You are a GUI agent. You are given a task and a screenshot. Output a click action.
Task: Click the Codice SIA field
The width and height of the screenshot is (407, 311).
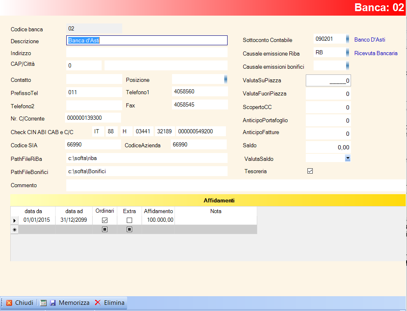click(x=93, y=144)
